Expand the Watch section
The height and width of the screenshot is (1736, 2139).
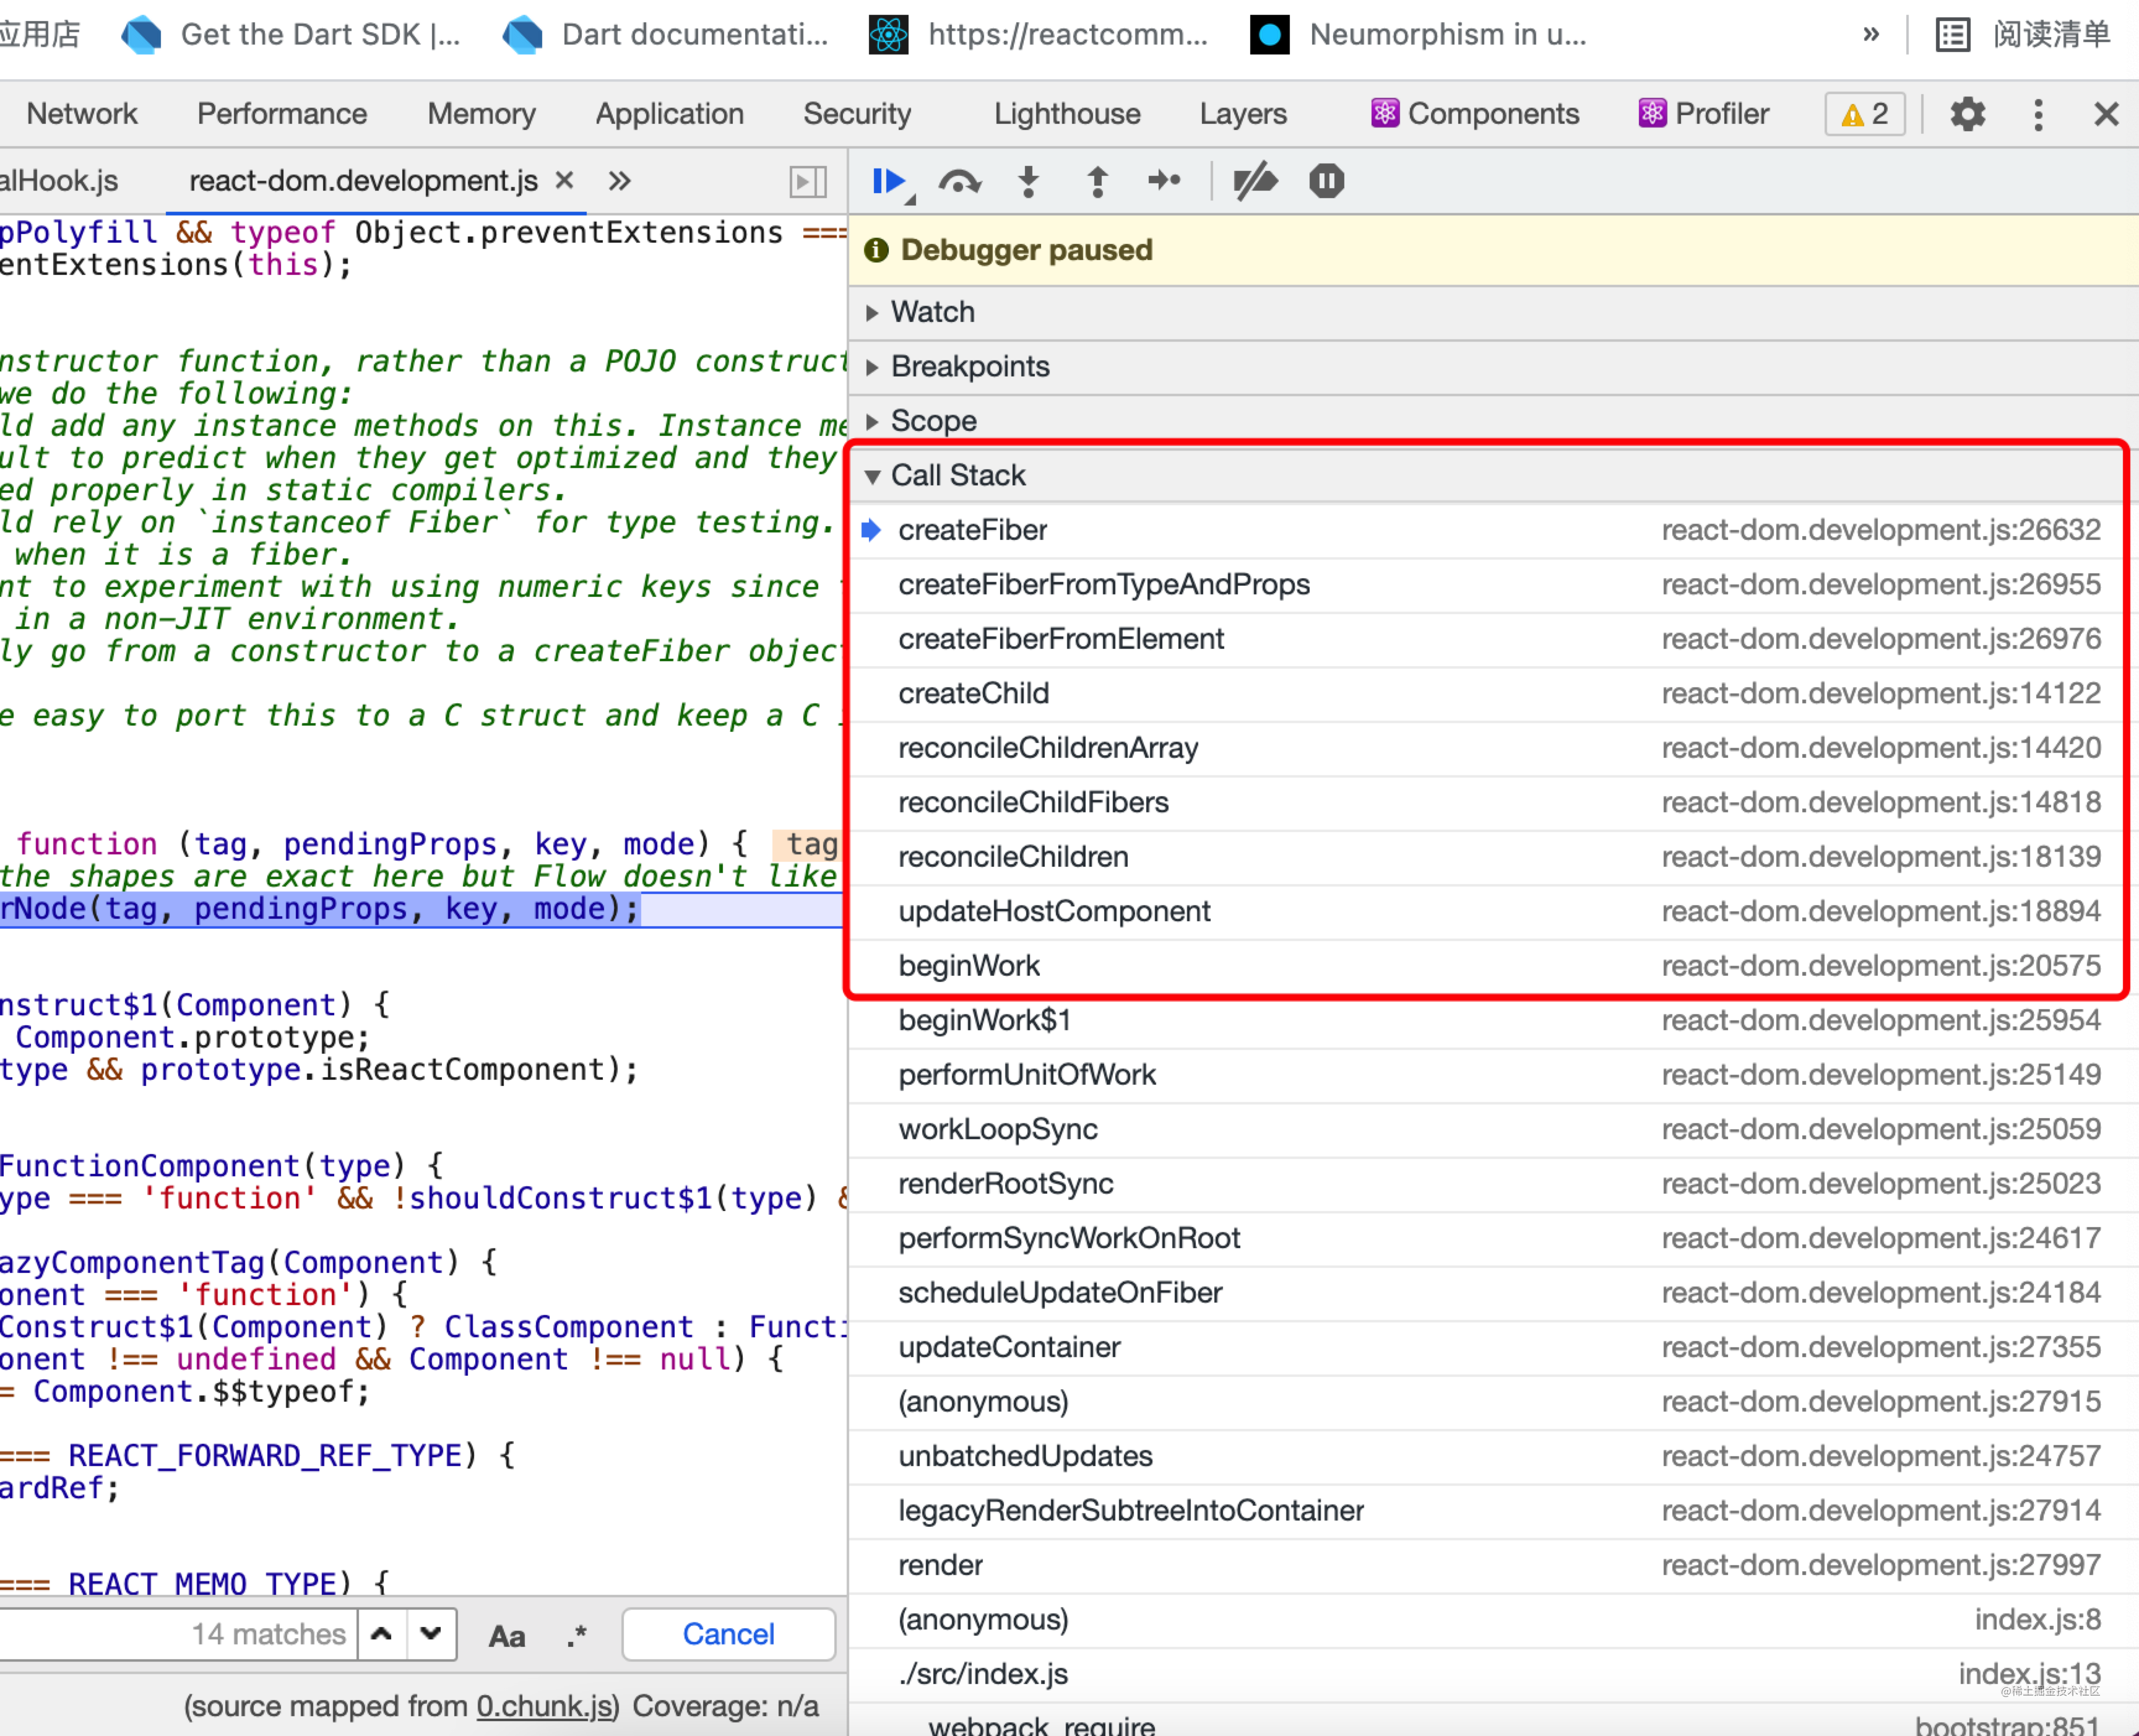point(1493,312)
